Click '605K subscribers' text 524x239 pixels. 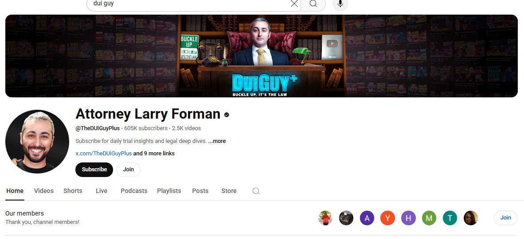[x=146, y=128]
